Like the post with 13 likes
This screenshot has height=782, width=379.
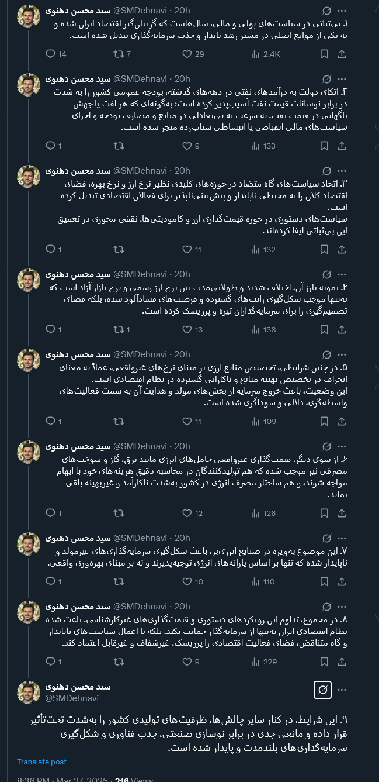pyautogui.click(x=187, y=329)
